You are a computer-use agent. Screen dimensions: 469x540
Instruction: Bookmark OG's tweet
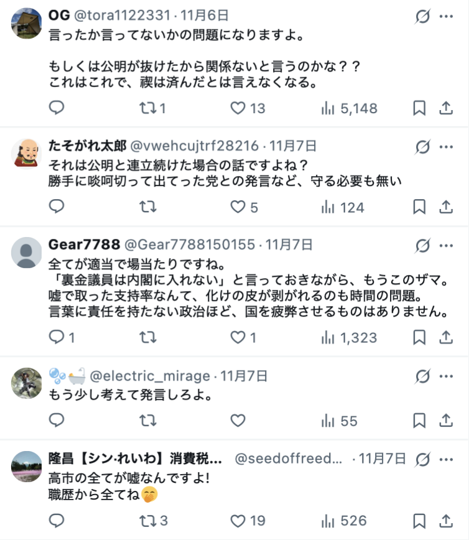[x=420, y=108]
